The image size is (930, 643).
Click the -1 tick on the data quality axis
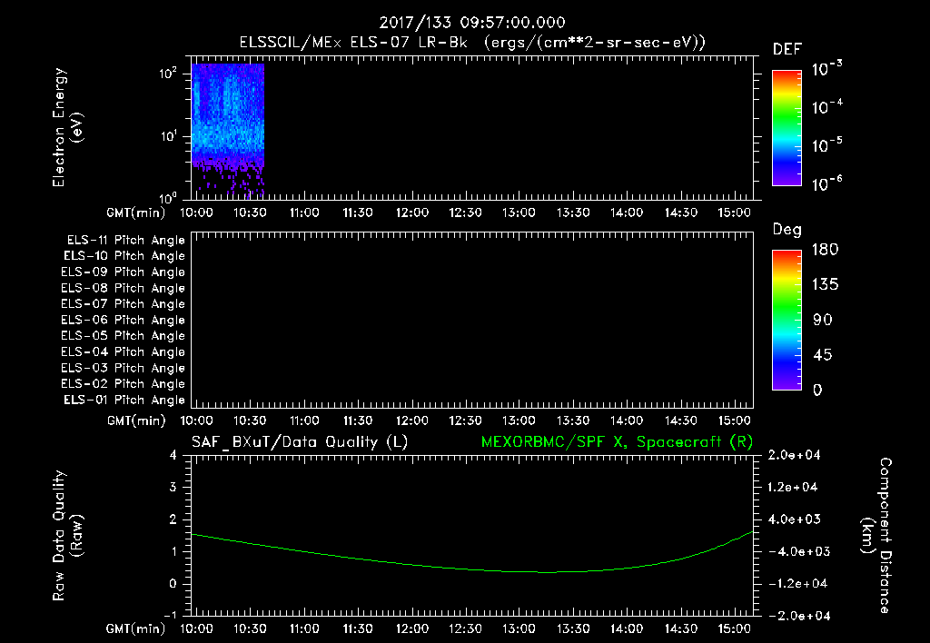pos(170,616)
